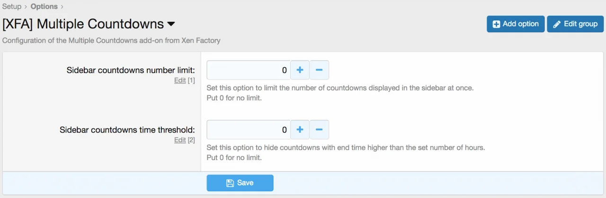The width and height of the screenshot is (606, 198).
Task: Save the options form
Action: pos(240,183)
